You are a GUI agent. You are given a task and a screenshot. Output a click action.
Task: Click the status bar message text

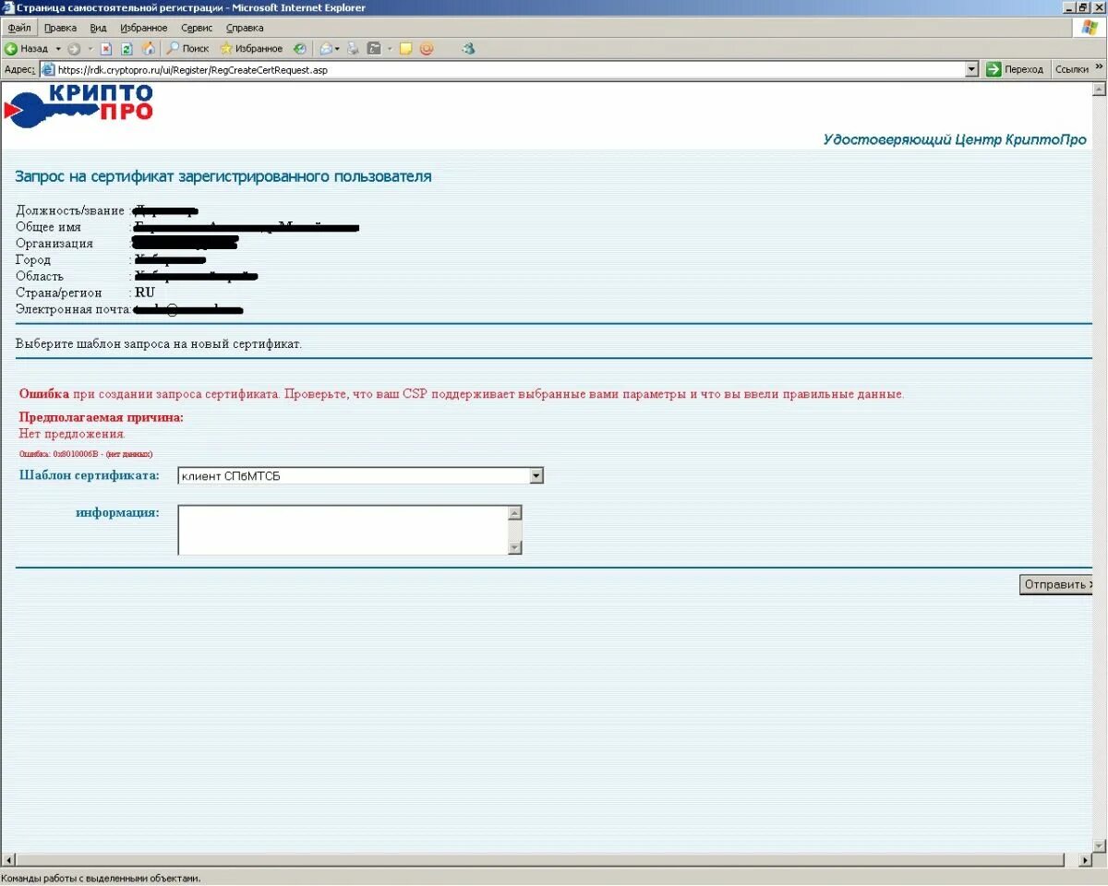(102, 878)
